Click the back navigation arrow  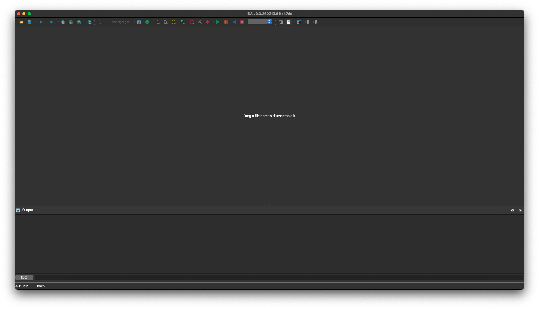(x=41, y=22)
